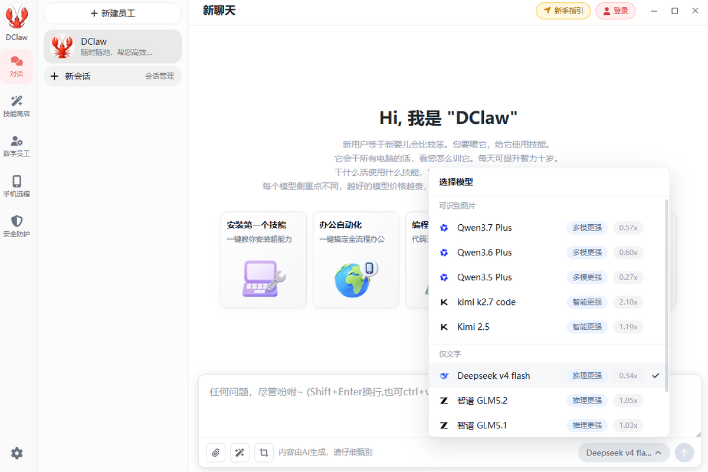Viewport: 708px width, 472px height.
Task: Select Qwen3.6 Plus model
Action: point(549,253)
